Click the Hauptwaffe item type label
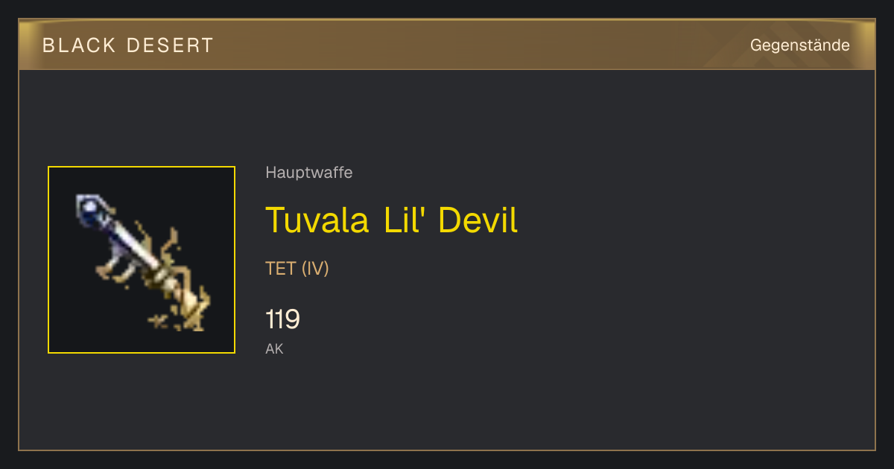Image resolution: width=894 pixels, height=469 pixels. coord(309,173)
